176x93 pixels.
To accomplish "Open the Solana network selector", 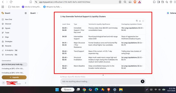I will point(171,13).
